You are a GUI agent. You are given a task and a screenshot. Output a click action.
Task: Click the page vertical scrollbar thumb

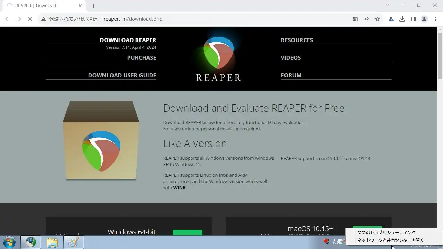tap(440, 55)
